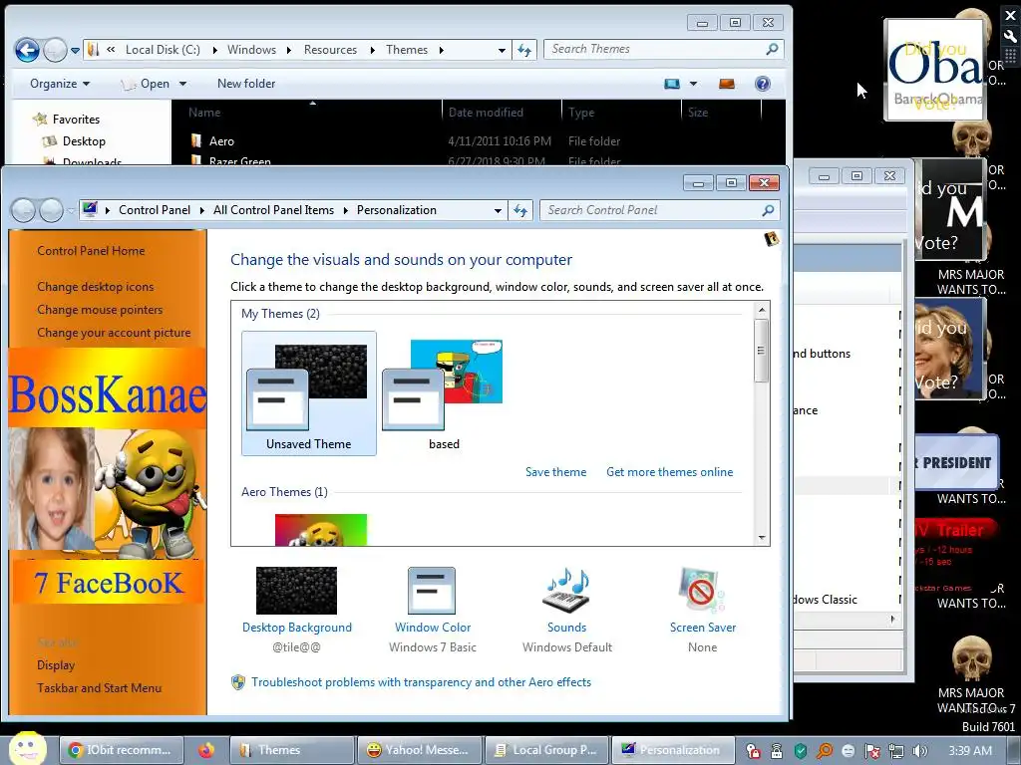This screenshot has width=1021, height=765.
Task: Click the smiley Start button on the taskbar
Action: coord(27,749)
